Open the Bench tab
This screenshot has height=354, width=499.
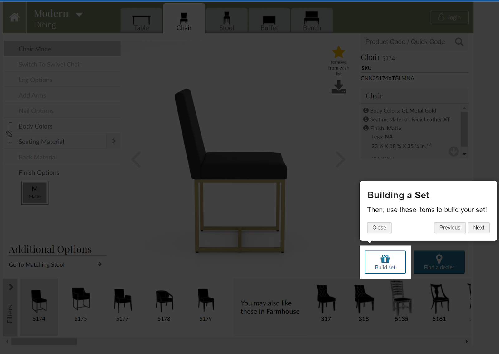312,21
